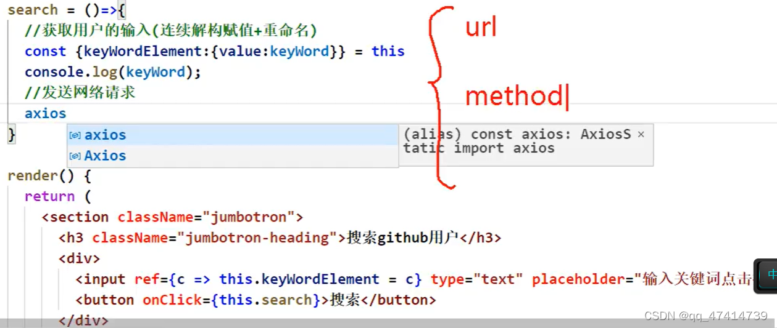
Task: Click the this keyword after equals sign
Action: coord(388,51)
